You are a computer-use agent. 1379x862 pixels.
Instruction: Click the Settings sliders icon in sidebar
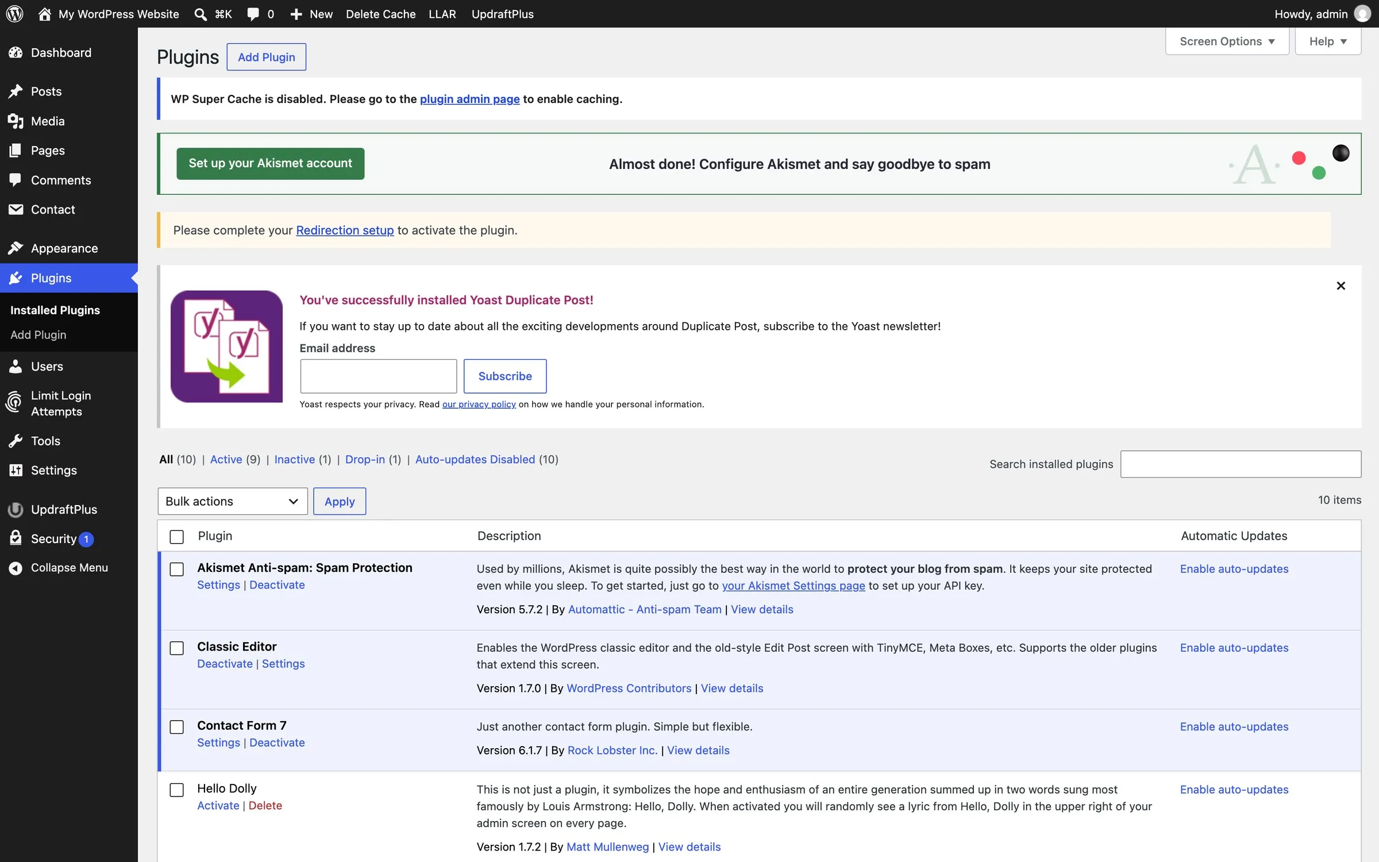[x=16, y=470]
